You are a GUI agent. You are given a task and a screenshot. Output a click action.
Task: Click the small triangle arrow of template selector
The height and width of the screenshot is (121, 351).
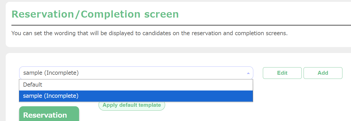(x=248, y=73)
